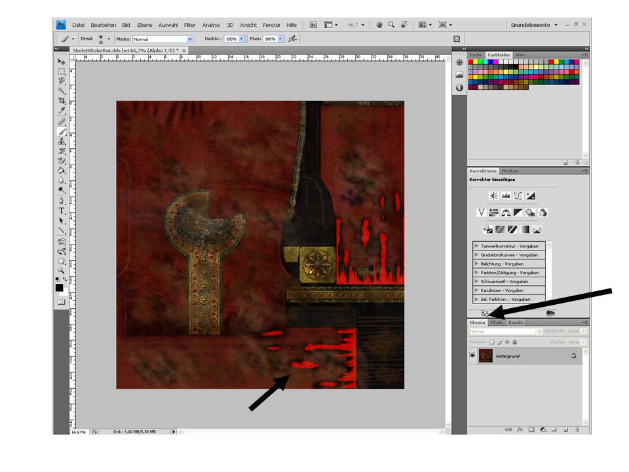Select the Healing Brush tool
This screenshot has height=472, width=629.
[61, 122]
